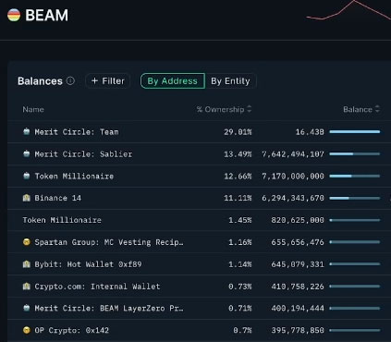Viewport: 391px width, 342px height.
Task: Click the 7,642,494,107 balance value
Action: [x=293, y=154]
